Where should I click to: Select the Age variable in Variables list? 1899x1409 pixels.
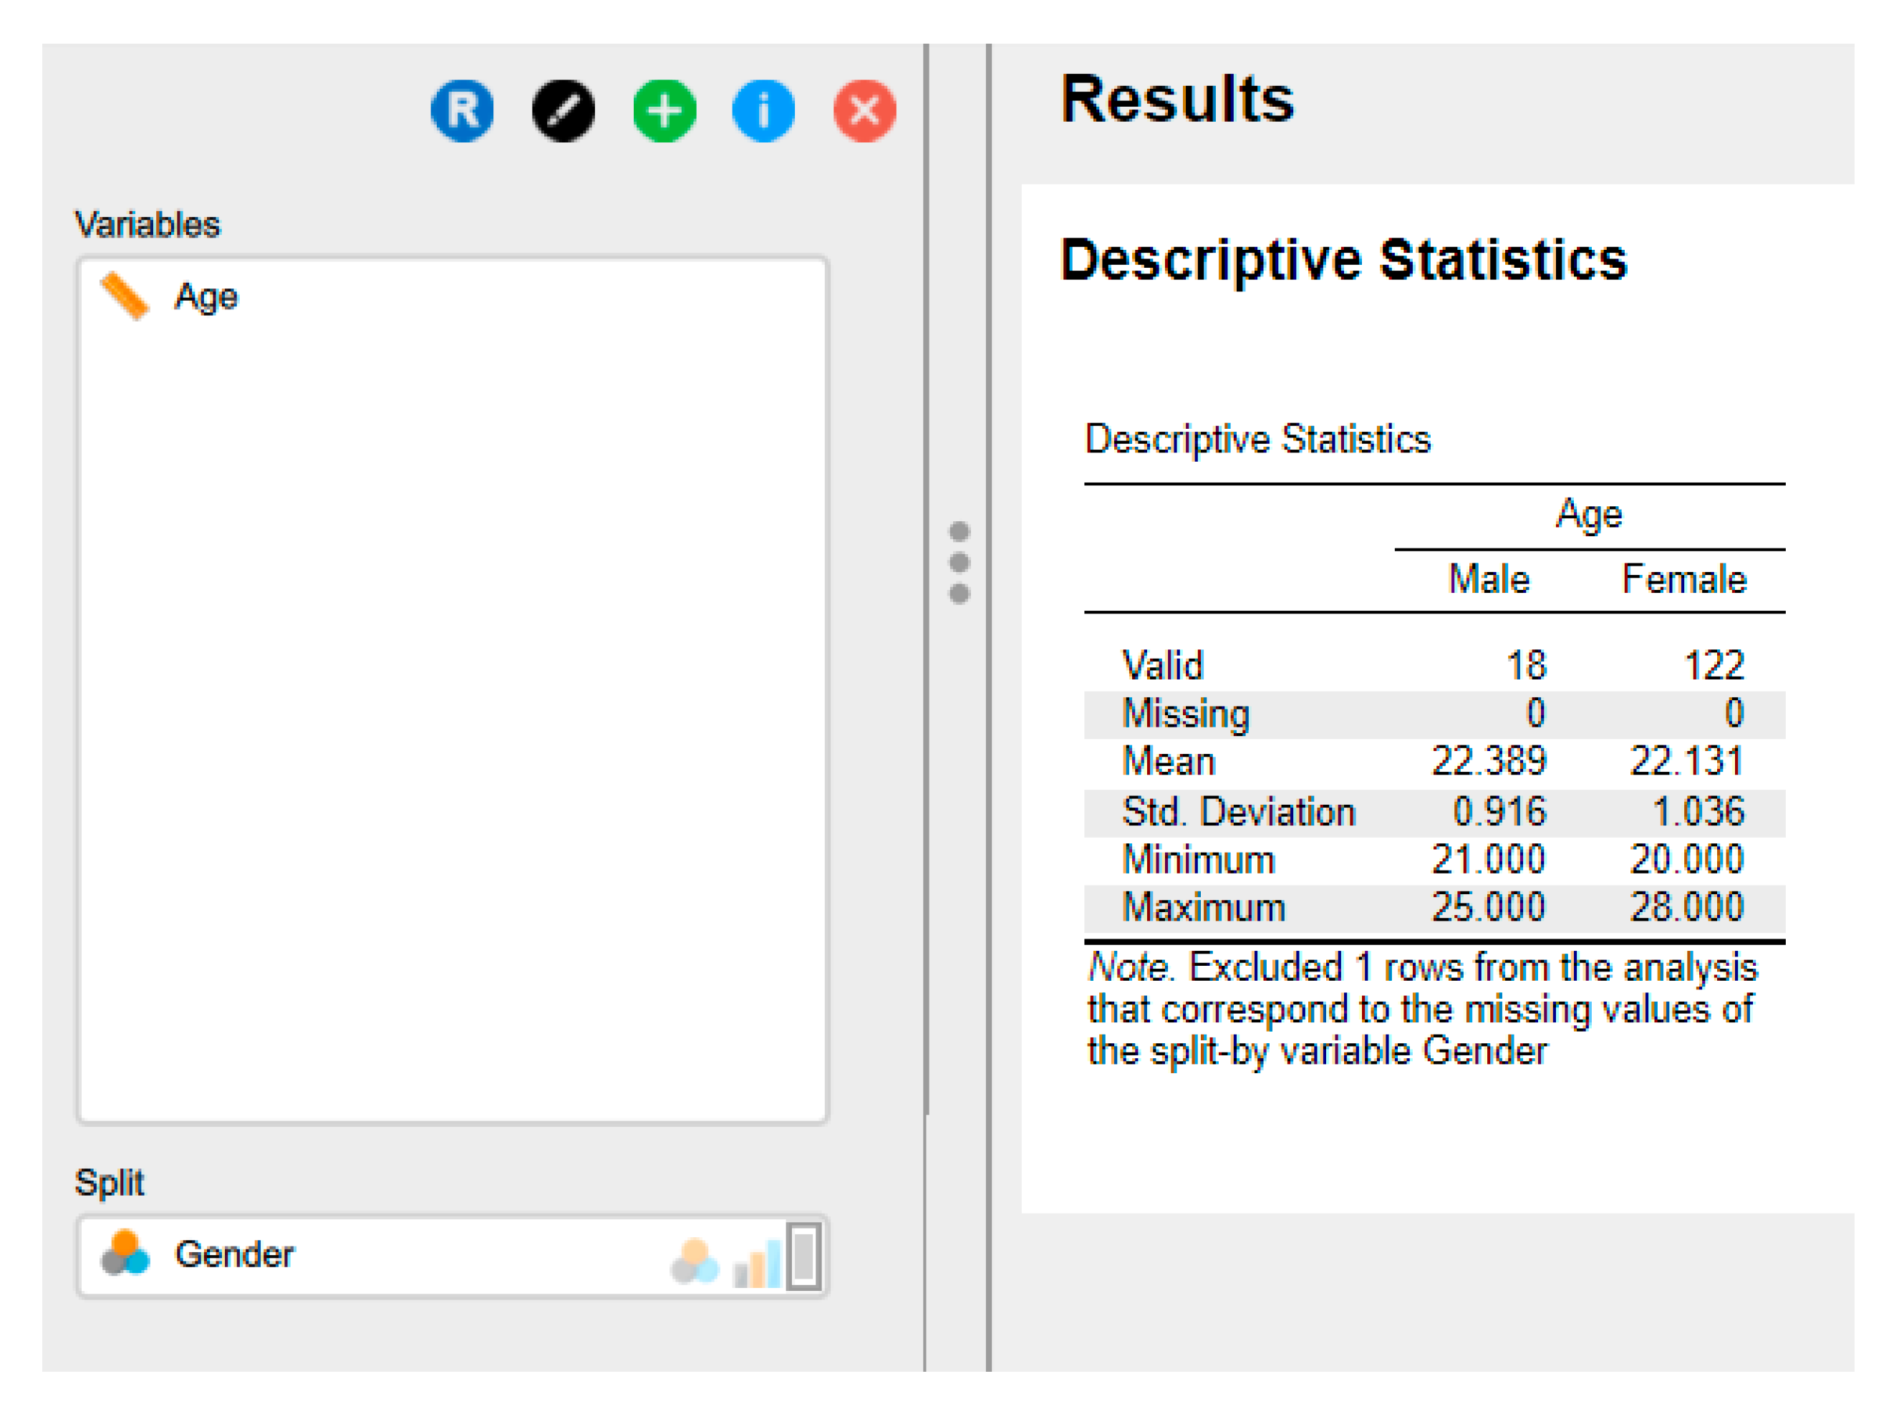pos(206,297)
